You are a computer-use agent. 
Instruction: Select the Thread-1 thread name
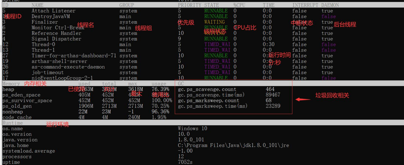pyautogui.click(x=43, y=50)
